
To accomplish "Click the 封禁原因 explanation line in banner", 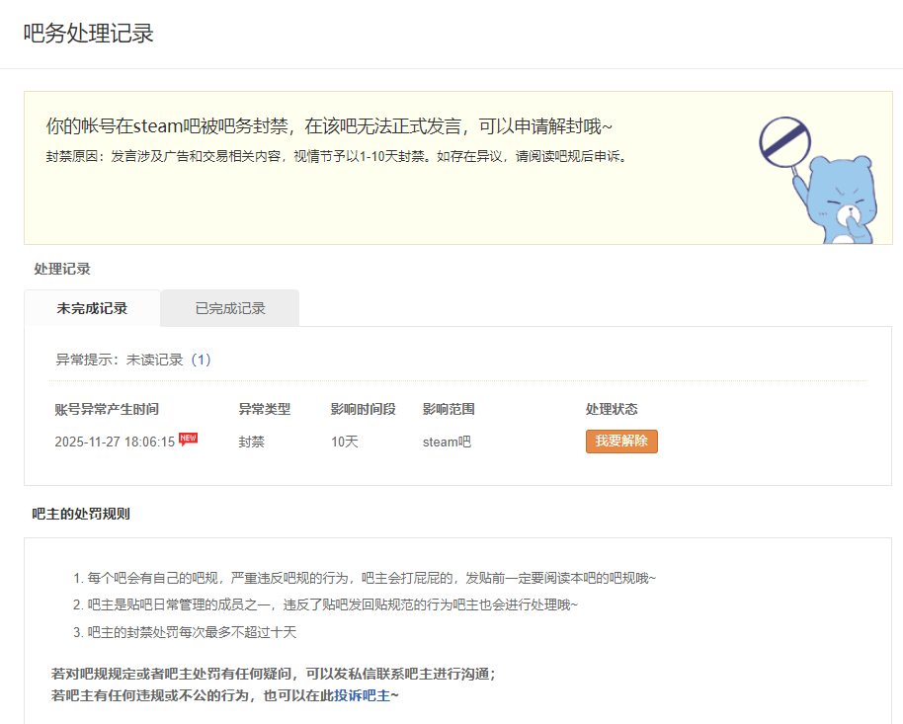I will 337,156.
